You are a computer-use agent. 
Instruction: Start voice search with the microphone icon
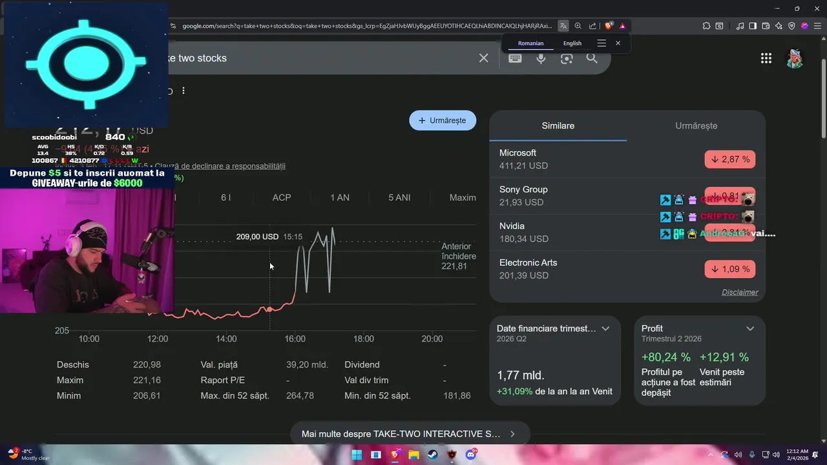[x=541, y=58]
